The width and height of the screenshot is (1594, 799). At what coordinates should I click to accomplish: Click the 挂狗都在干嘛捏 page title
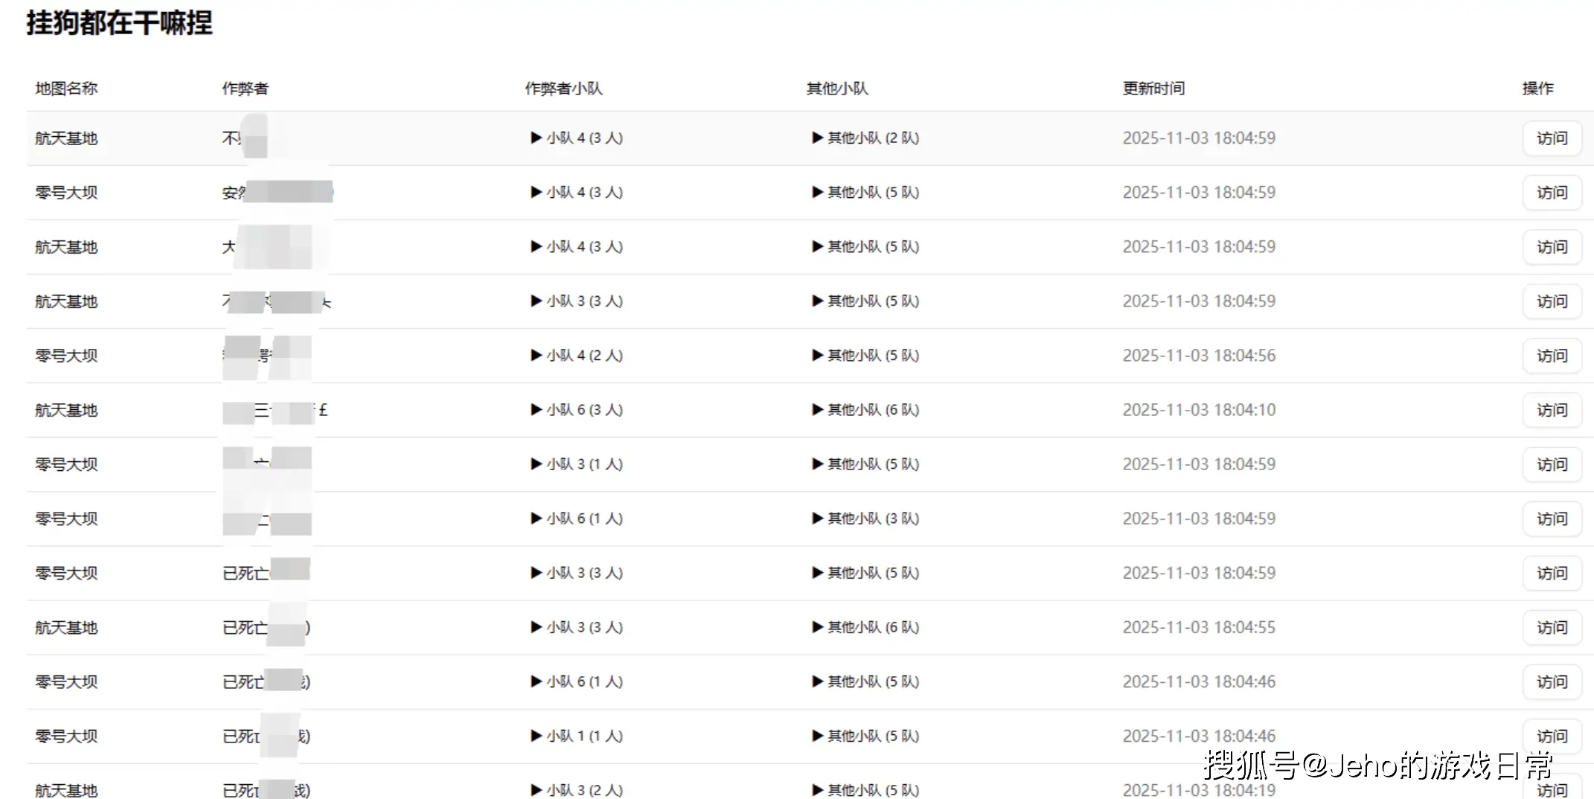(119, 23)
